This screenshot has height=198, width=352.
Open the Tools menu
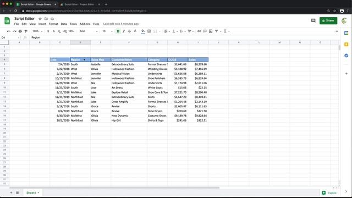(x=73, y=24)
